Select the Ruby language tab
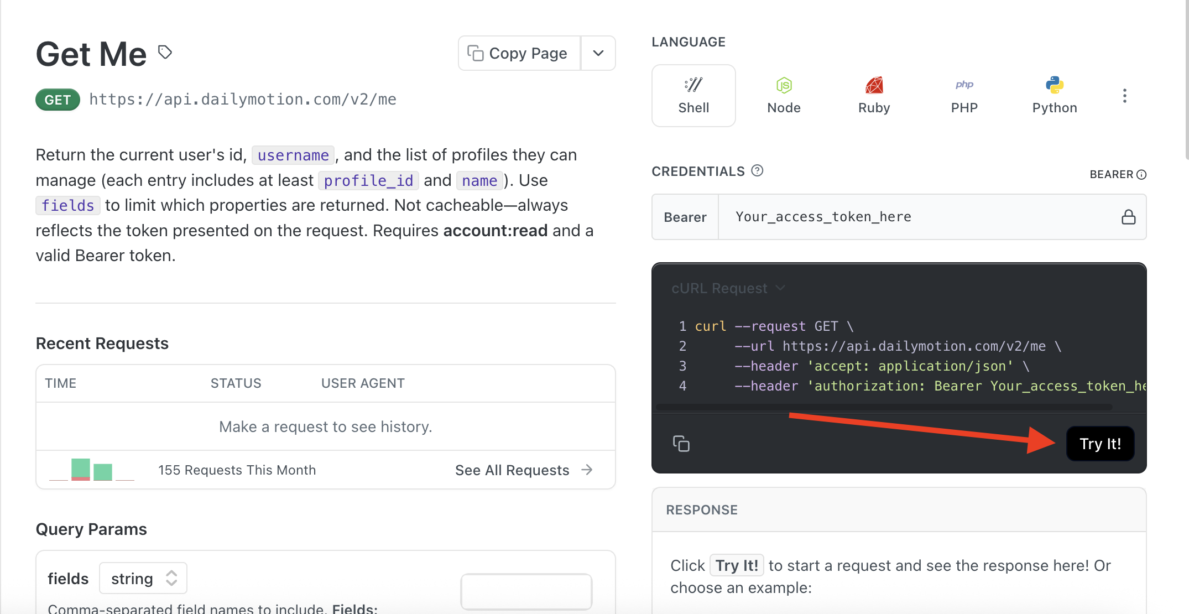The width and height of the screenshot is (1189, 614). coord(874,96)
